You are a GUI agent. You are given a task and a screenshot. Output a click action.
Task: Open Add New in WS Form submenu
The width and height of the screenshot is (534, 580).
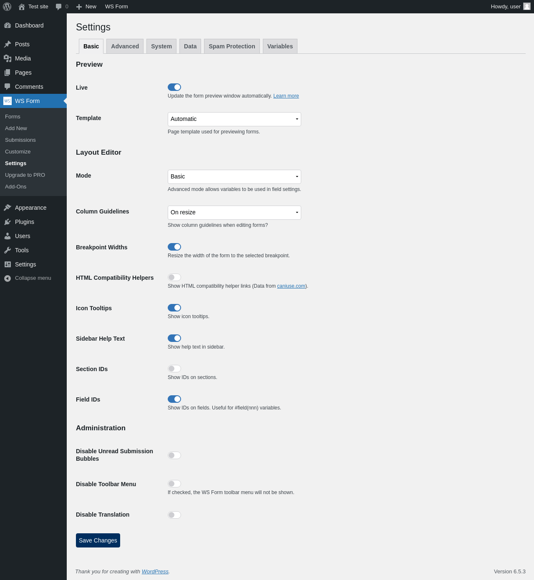coord(33,128)
